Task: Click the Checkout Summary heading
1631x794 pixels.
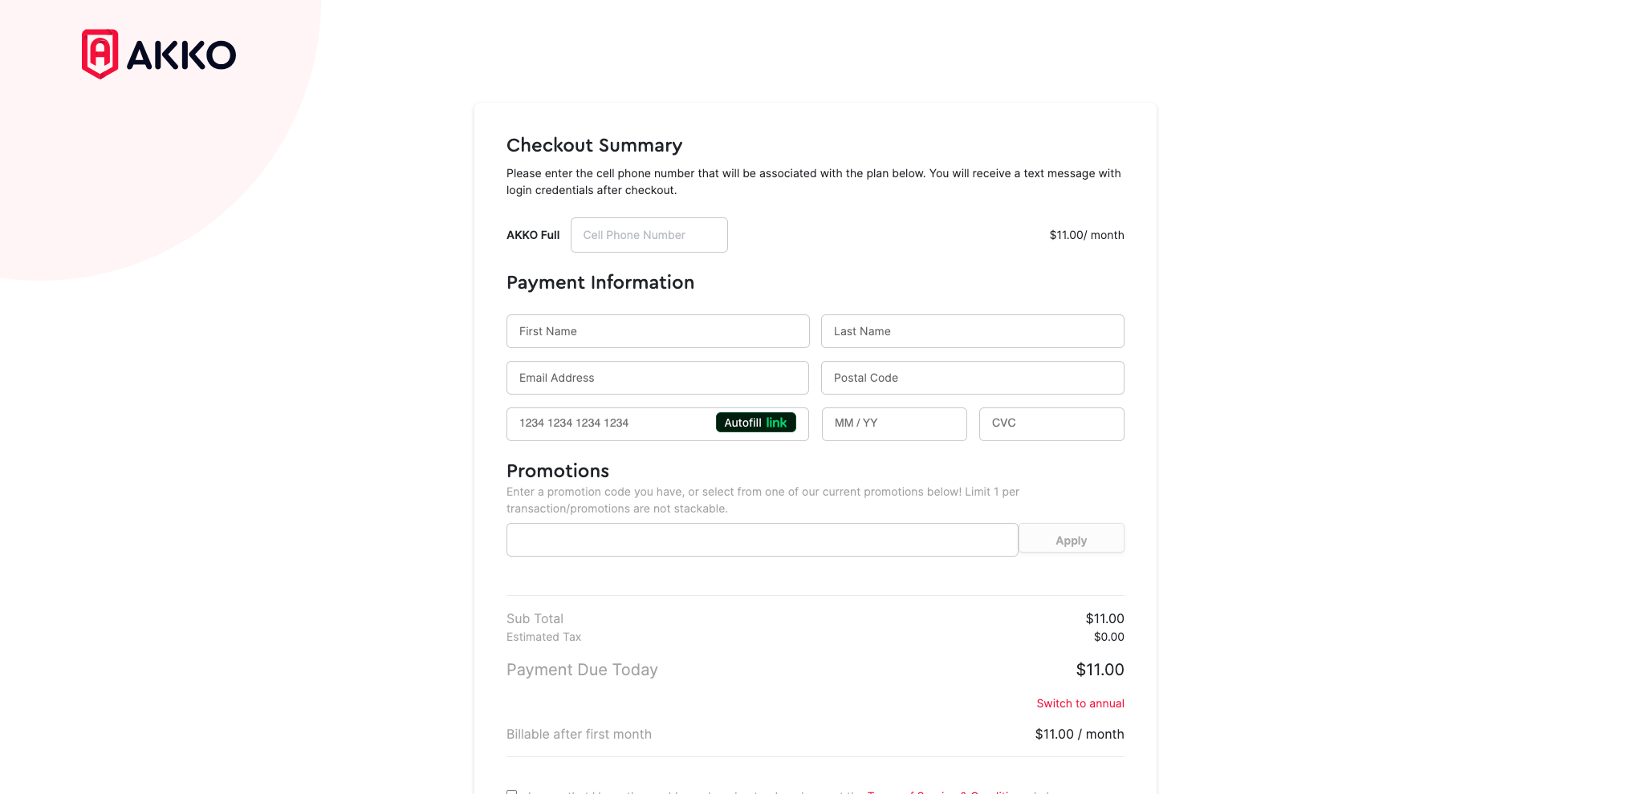Action: 594,145
